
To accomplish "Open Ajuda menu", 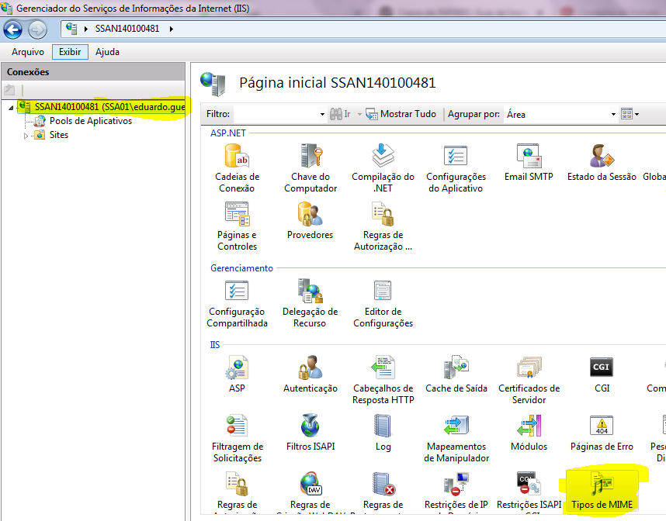I will coord(107,52).
